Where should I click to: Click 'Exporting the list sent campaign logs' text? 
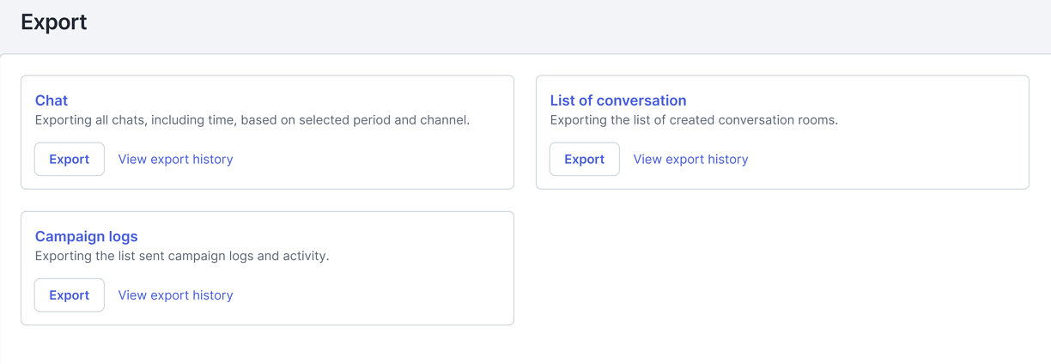(182, 256)
